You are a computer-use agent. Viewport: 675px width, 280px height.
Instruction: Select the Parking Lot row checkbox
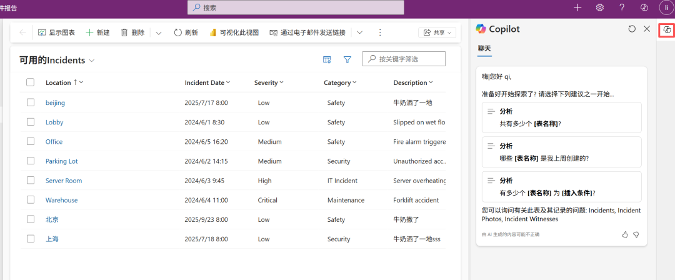pyautogui.click(x=30, y=161)
